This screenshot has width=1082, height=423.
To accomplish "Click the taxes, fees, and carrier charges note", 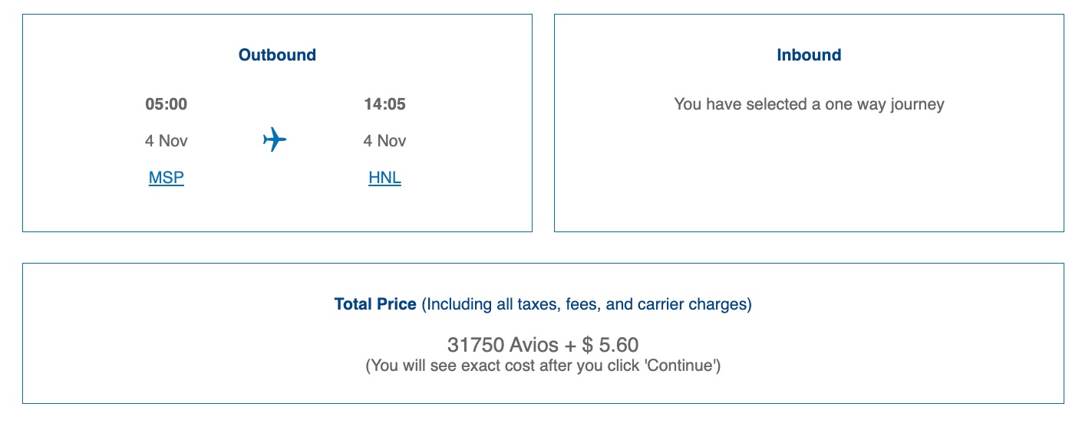I will coord(587,304).
